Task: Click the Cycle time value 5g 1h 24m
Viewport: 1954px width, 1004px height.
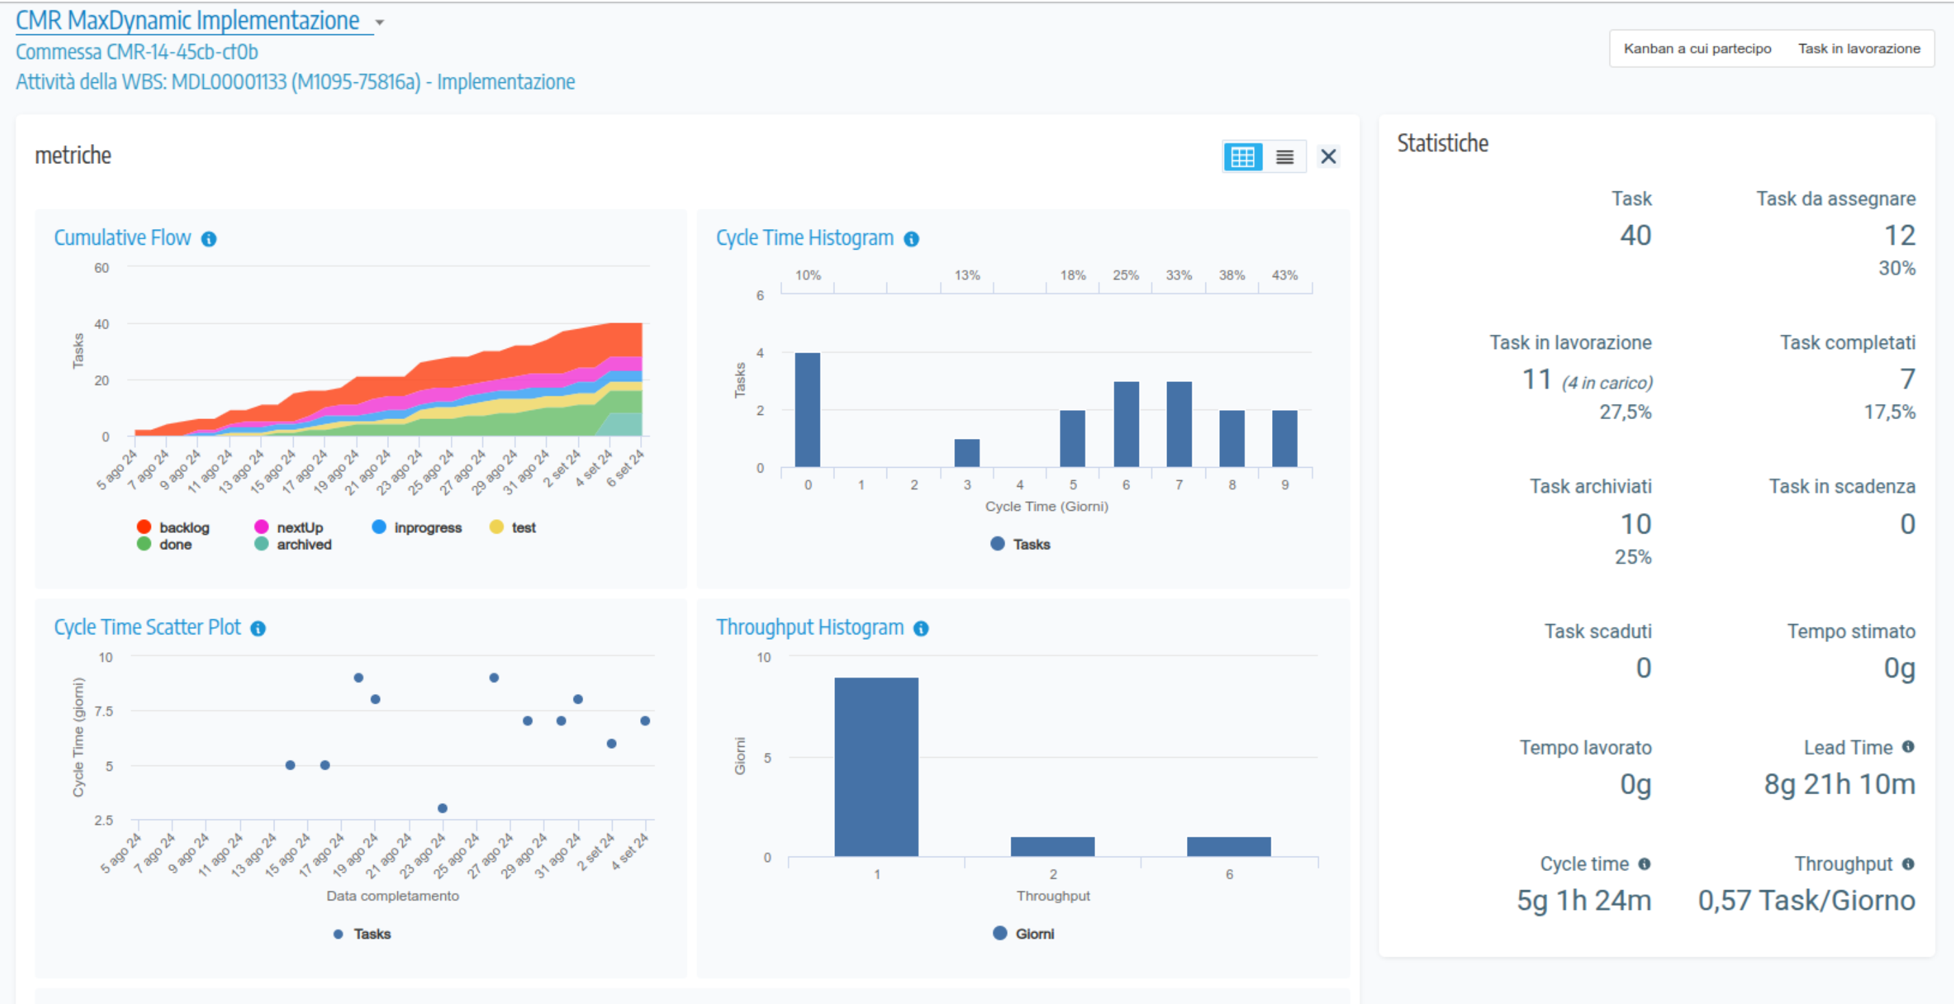Action: point(1584,901)
